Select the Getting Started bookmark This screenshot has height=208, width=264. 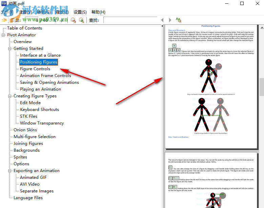click(28, 49)
